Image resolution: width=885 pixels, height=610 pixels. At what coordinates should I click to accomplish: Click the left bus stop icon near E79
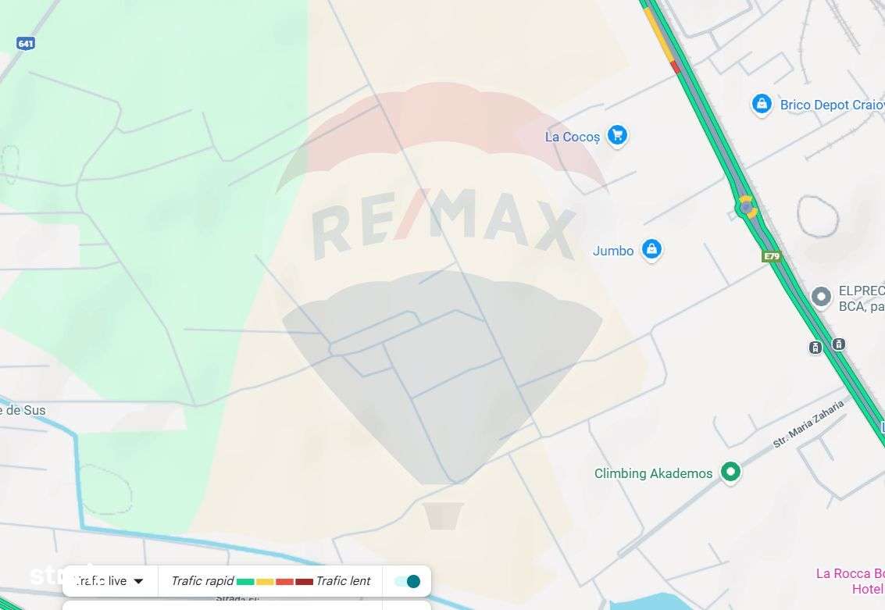815,348
